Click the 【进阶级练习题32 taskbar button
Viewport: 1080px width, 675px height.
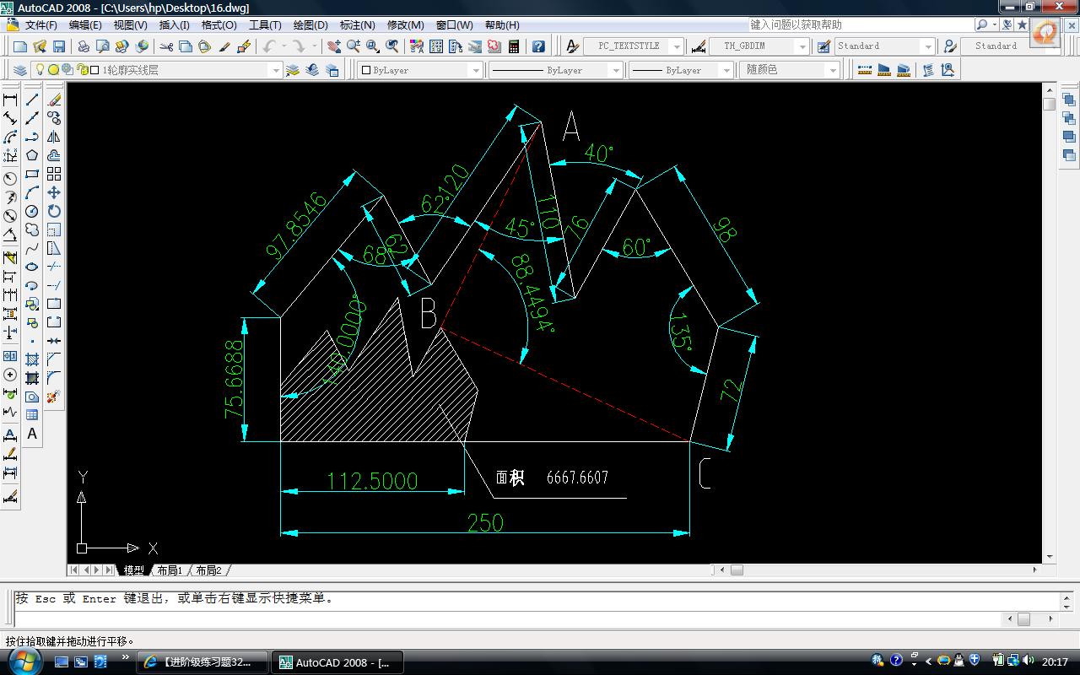202,662
